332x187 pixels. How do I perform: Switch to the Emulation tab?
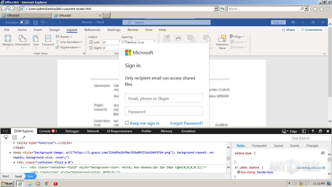(x=189, y=131)
